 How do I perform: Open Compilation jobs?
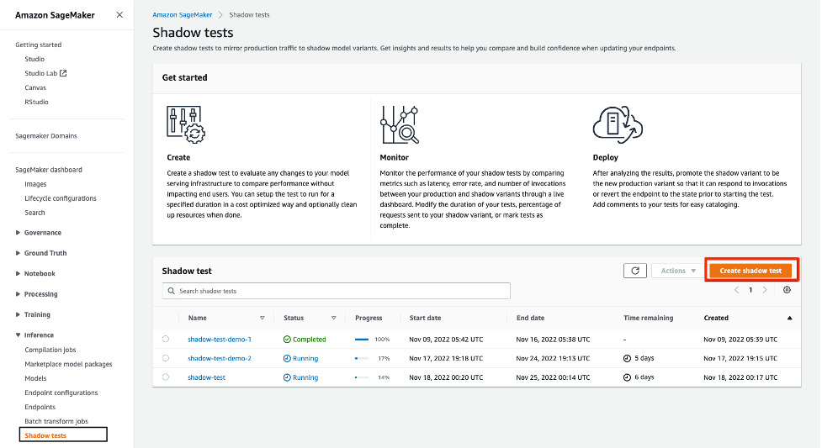pos(50,350)
